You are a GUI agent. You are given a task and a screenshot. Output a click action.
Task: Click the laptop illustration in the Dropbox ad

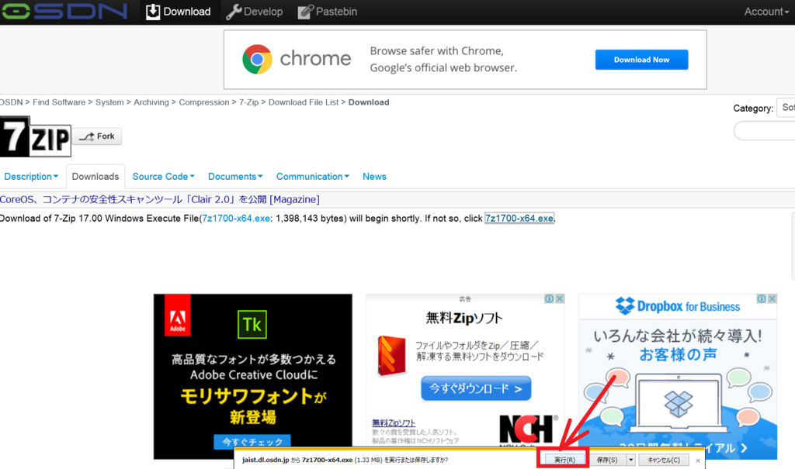coord(679,404)
